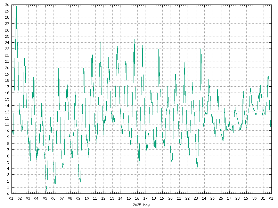Click the x-axis date label 28
278x208 pixels.
click(x=238, y=198)
